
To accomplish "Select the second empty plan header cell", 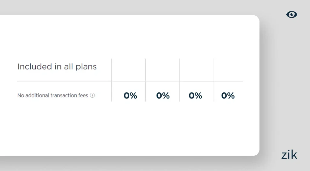I will point(163,69).
